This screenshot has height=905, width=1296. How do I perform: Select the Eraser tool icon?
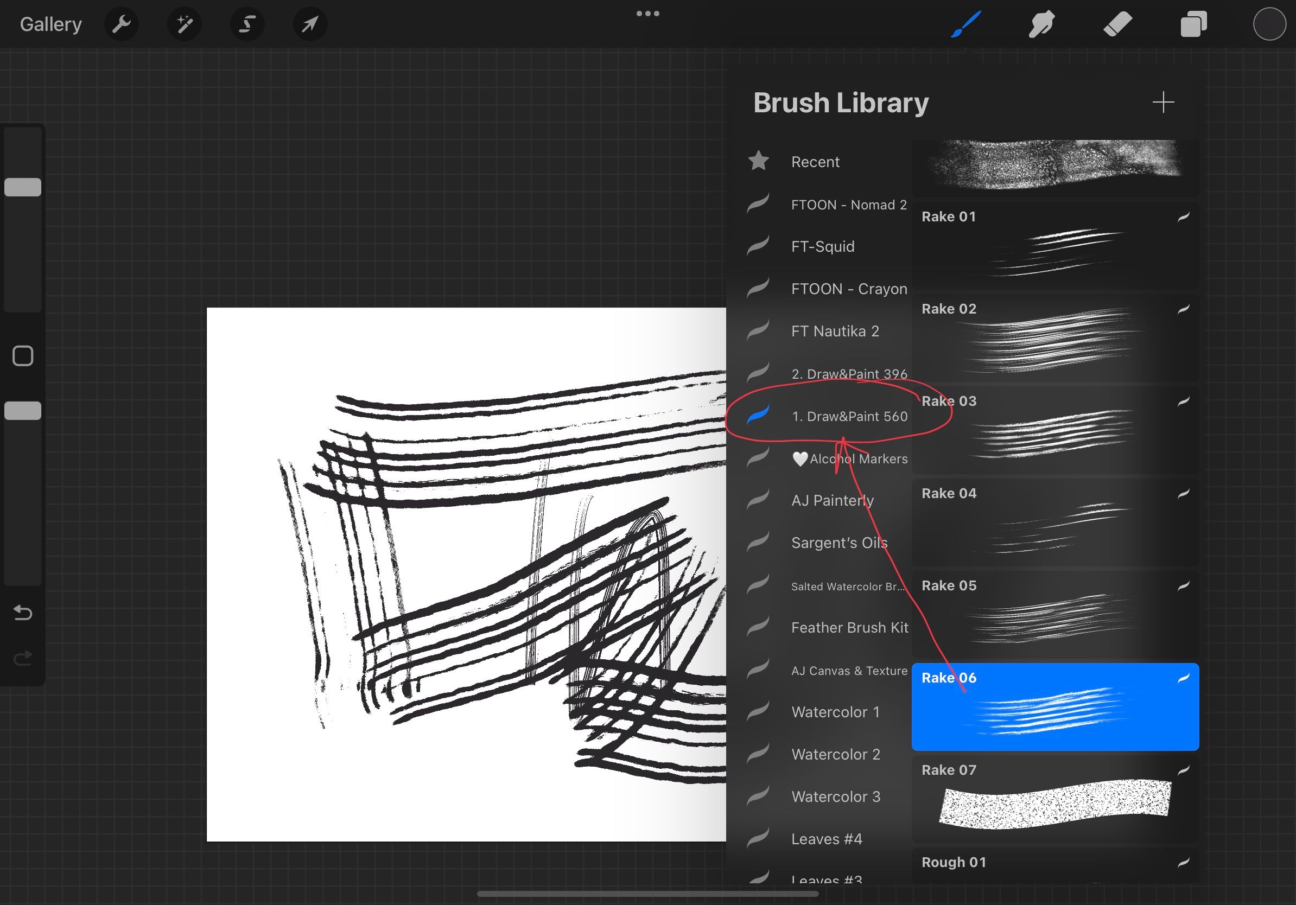[x=1117, y=24]
